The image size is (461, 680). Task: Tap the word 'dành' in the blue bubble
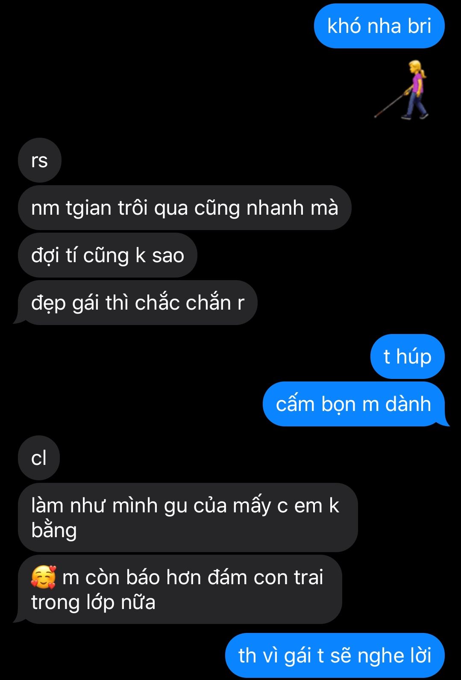point(408,404)
